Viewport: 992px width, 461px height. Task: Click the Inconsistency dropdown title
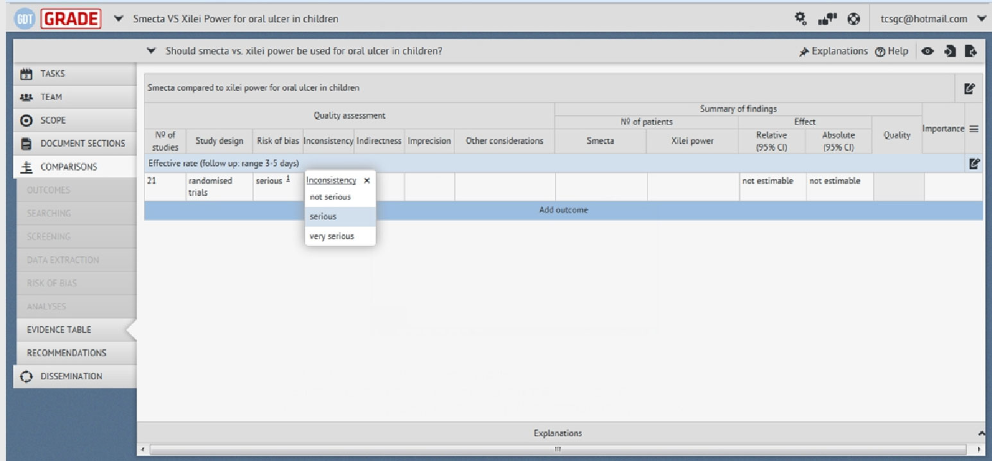point(331,180)
